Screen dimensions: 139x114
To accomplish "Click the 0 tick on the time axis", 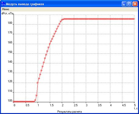I will coord(14,105).
